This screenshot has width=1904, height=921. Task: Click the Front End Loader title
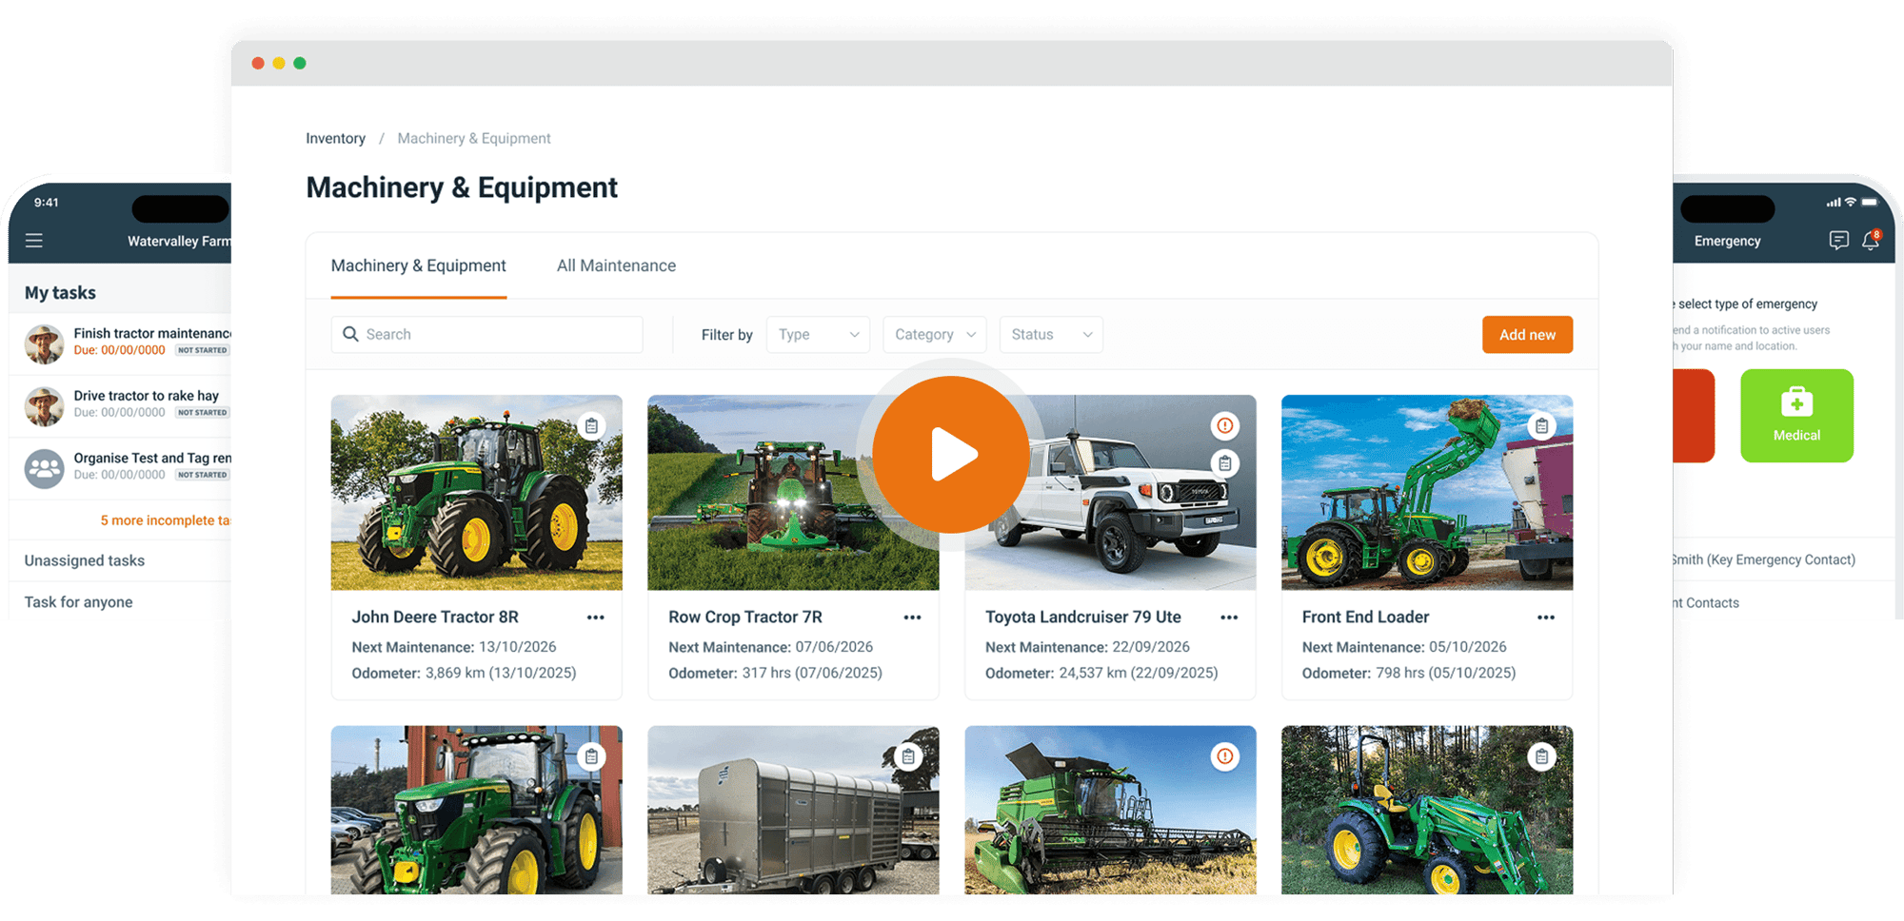click(x=1365, y=617)
